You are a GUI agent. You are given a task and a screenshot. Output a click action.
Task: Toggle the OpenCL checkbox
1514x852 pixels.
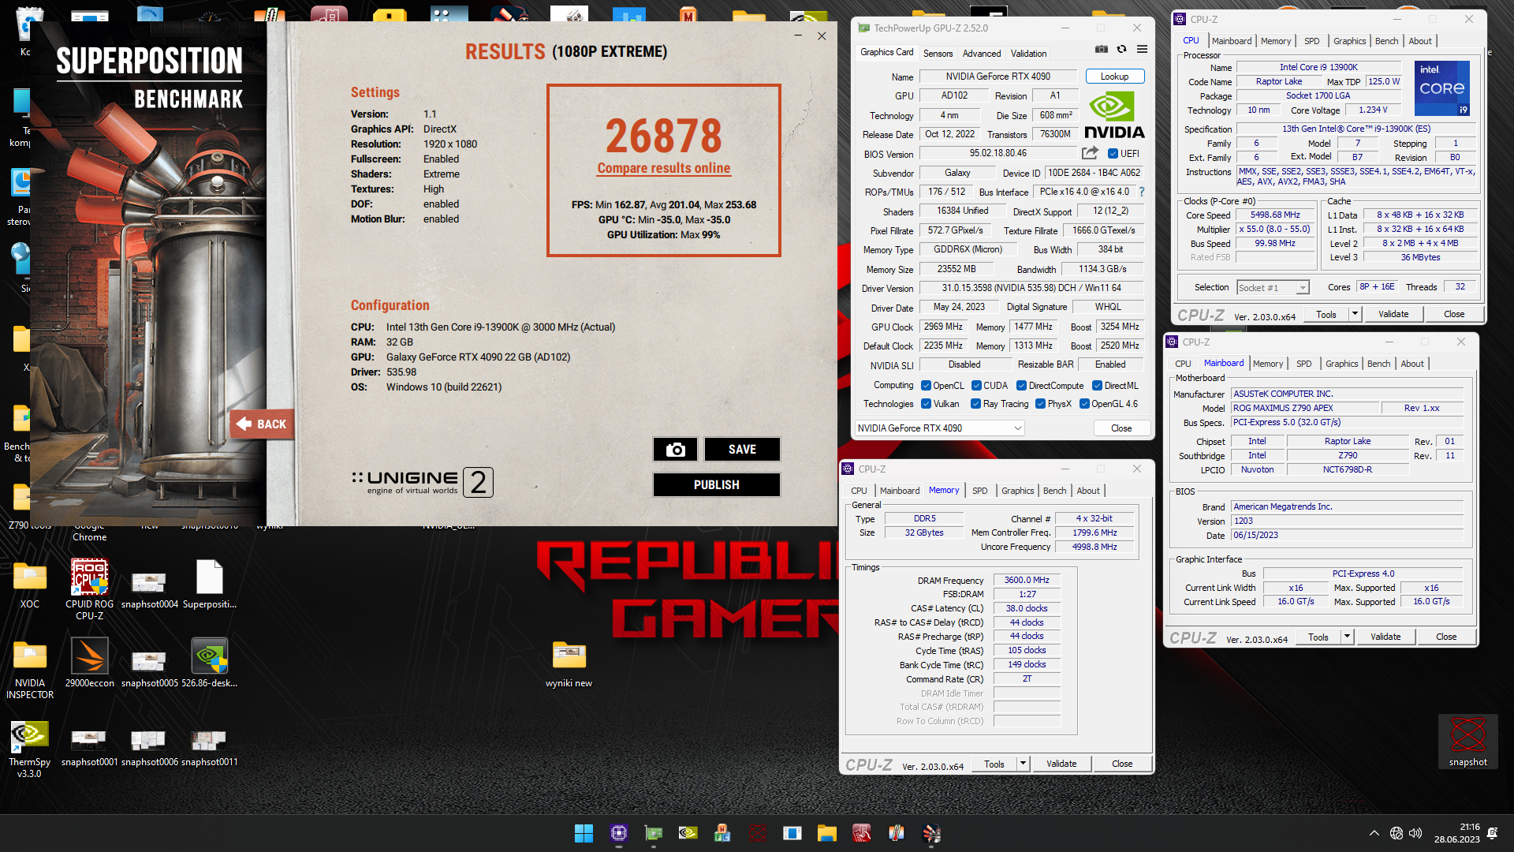point(927,386)
